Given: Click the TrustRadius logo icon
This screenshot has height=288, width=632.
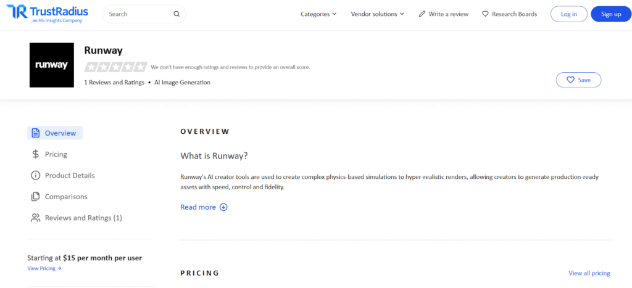Looking at the screenshot, I should pyautogui.click(x=17, y=13).
